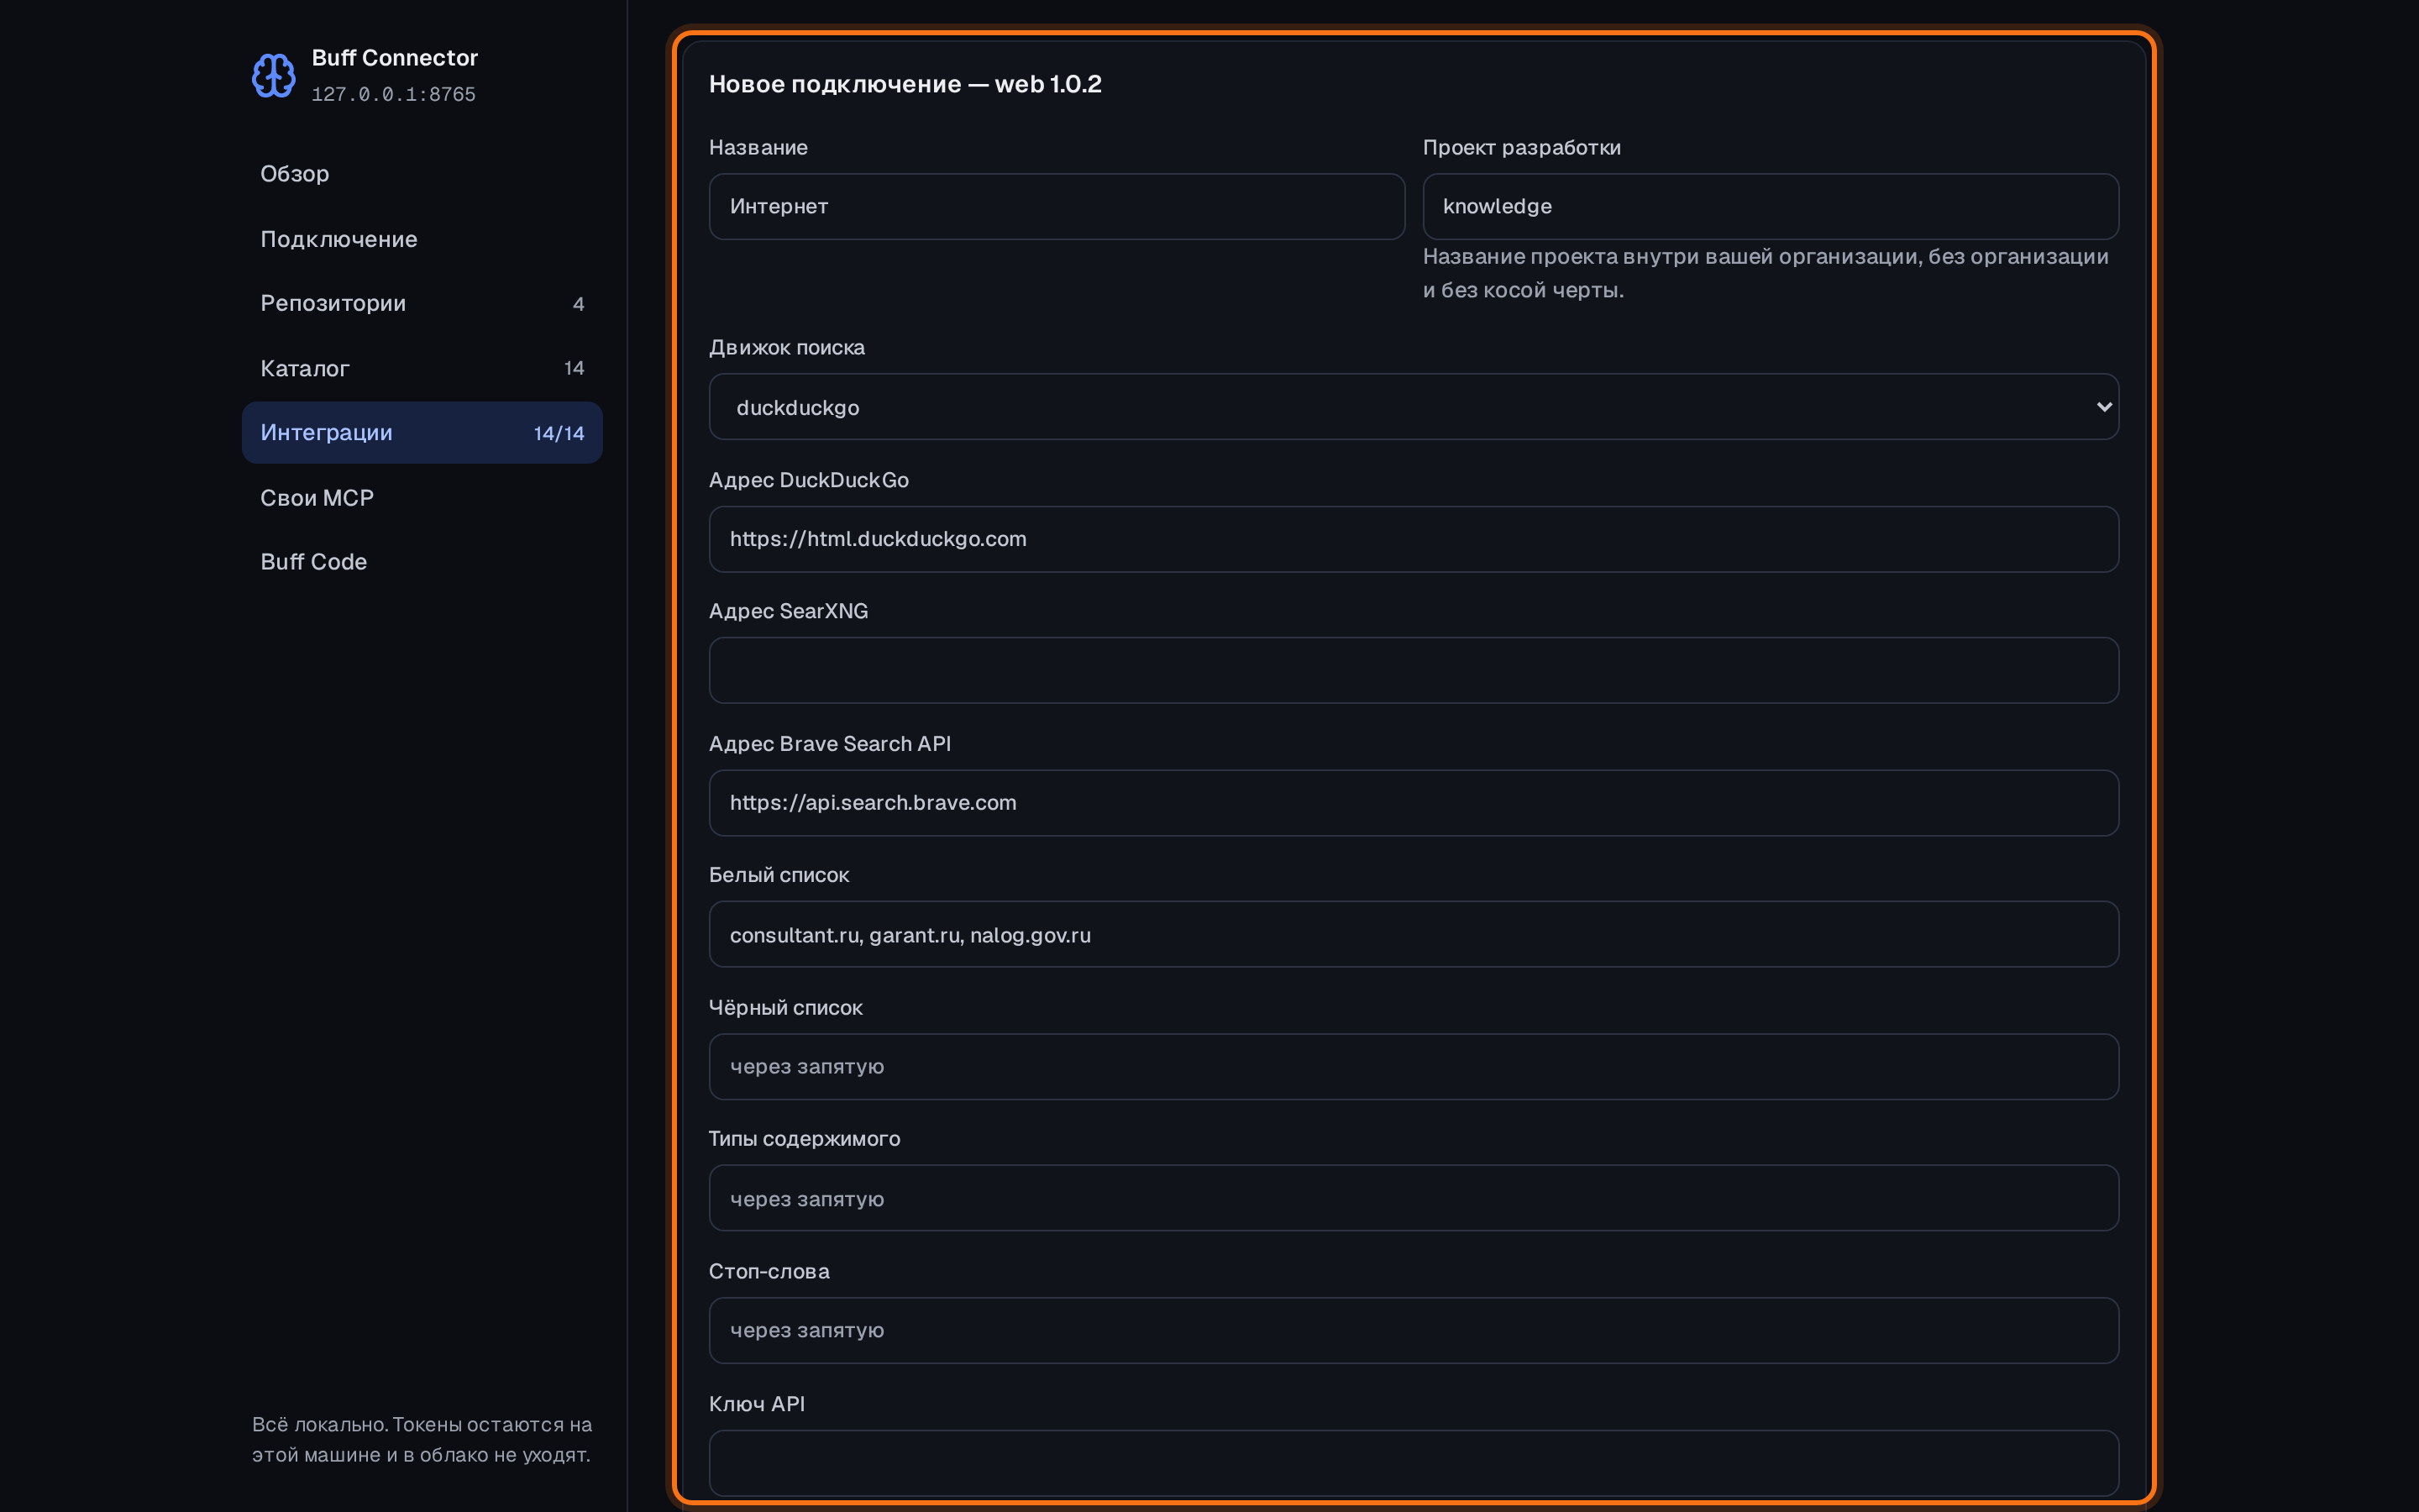This screenshot has width=2419, height=1512.
Task: Open Свои MCP section
Action: click(x=422, y=497)
